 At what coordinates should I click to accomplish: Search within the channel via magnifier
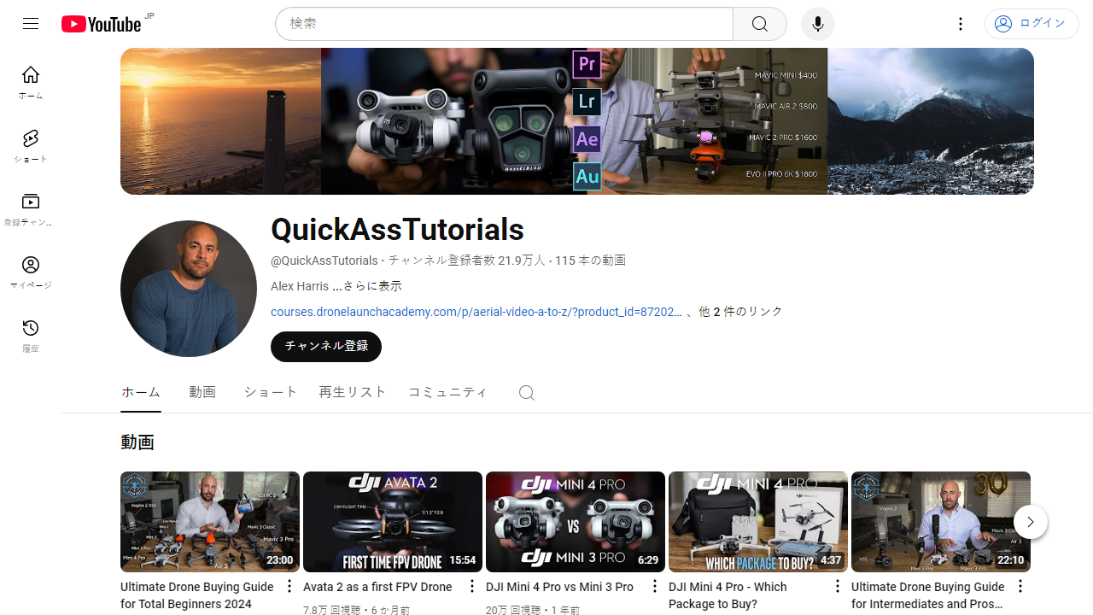coord(527,393)
